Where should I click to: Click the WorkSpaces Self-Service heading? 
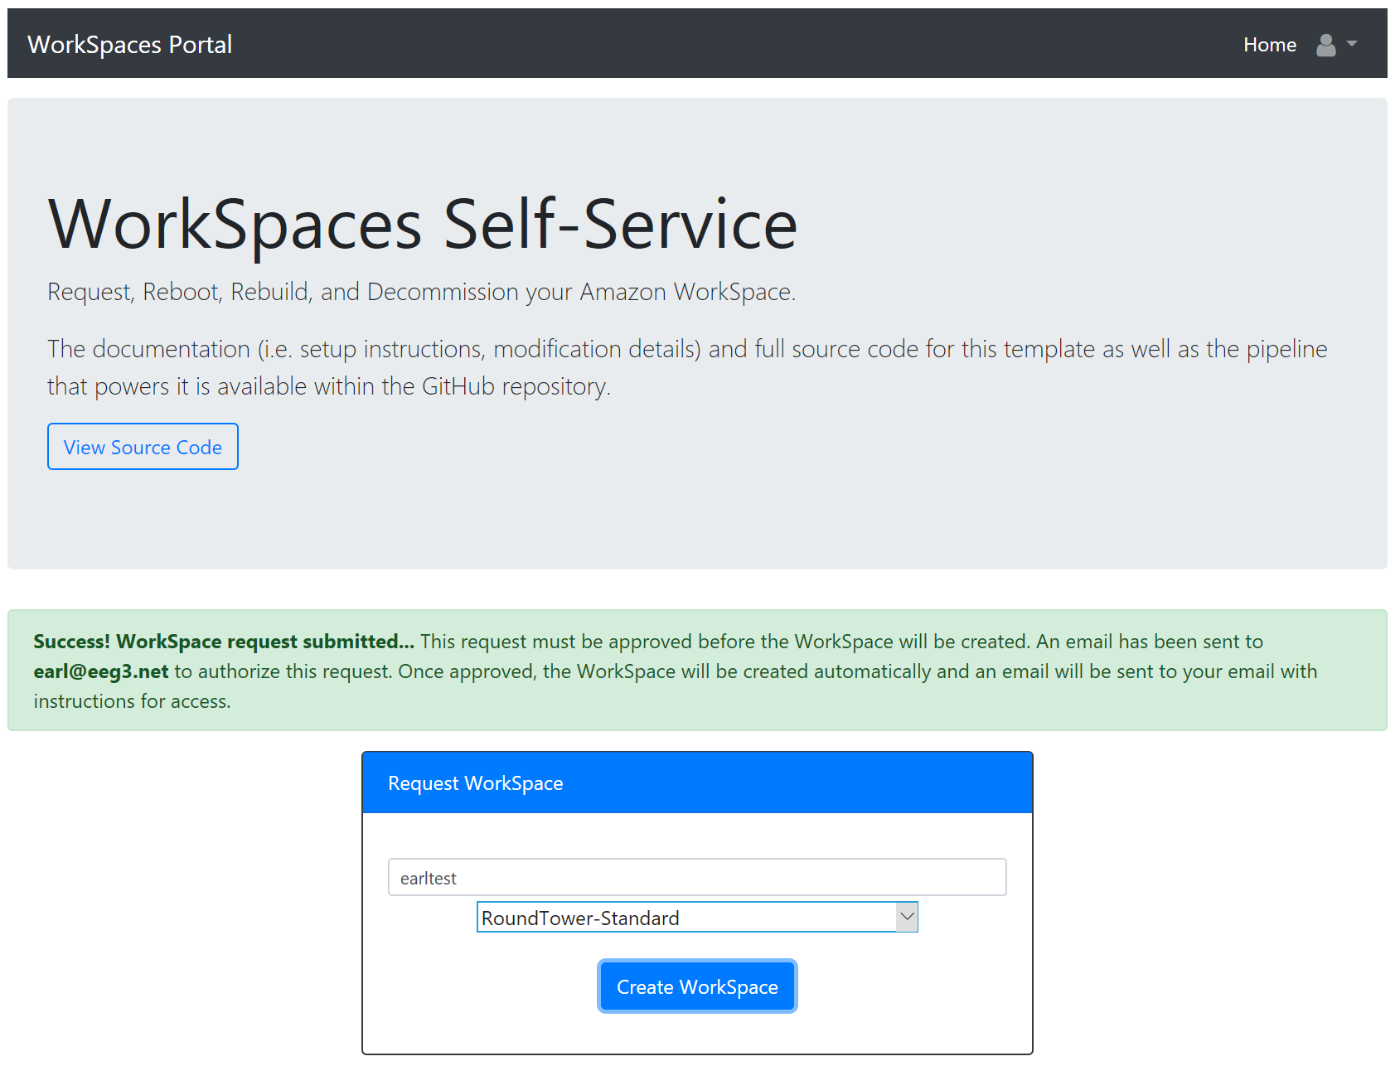pos(423,225)
